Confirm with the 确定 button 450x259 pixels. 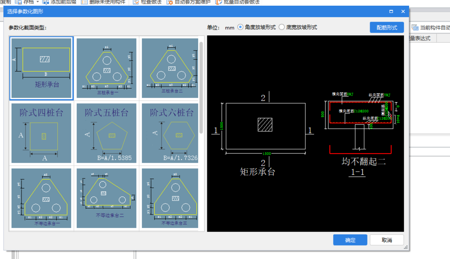[x=350, y=240]
